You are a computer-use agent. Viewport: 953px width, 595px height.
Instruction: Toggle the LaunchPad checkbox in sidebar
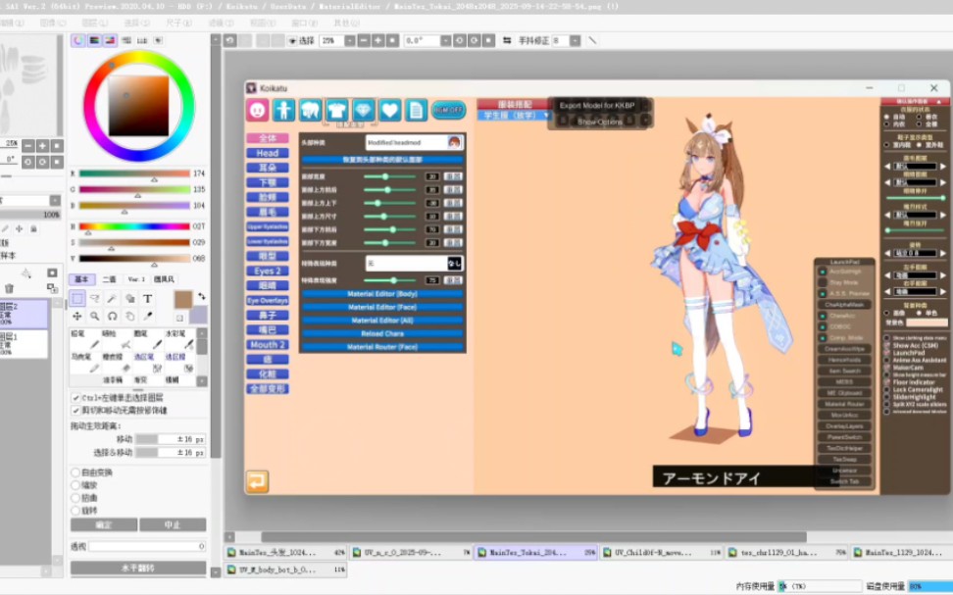point(886,353)
